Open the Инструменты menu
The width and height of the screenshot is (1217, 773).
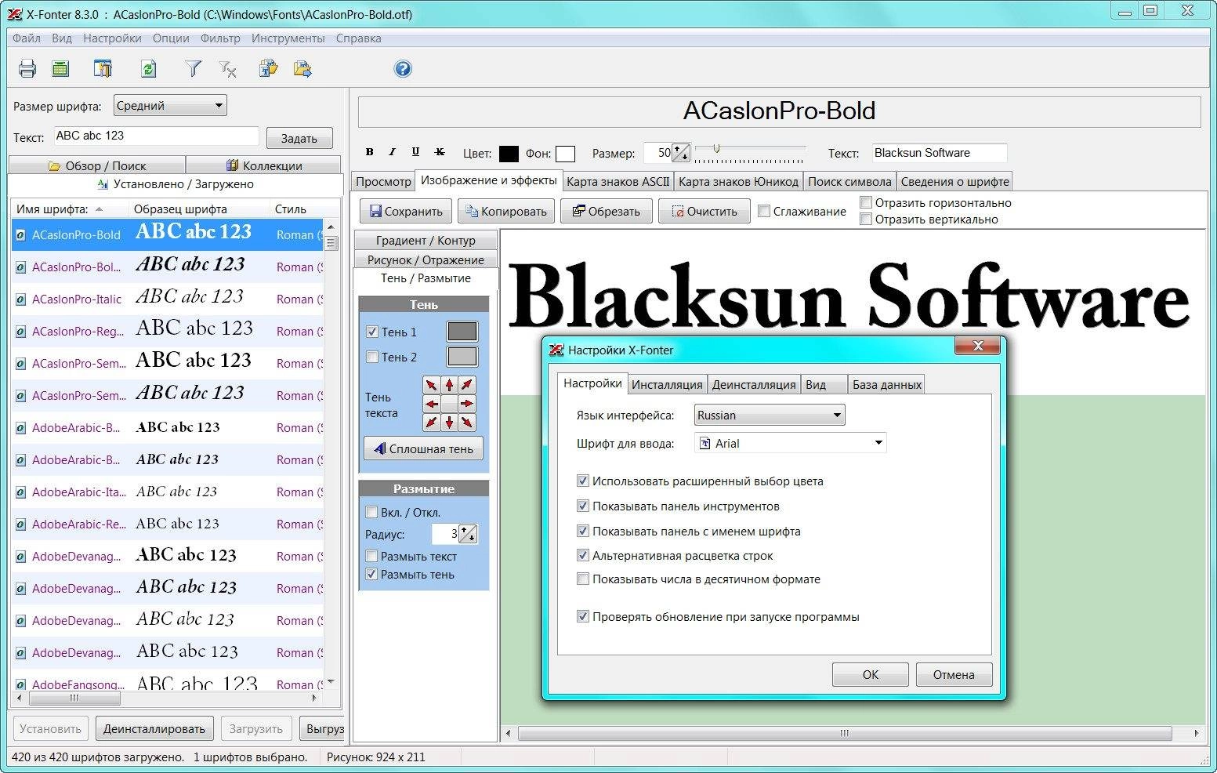pyautogui.click(x=288, y=38)
